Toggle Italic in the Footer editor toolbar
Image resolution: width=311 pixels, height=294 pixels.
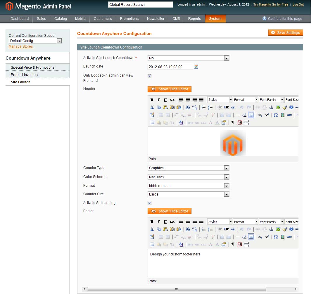point(158,222)
